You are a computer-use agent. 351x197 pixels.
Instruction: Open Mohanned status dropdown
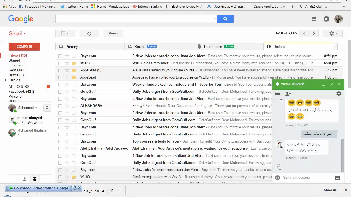point(36,108)
